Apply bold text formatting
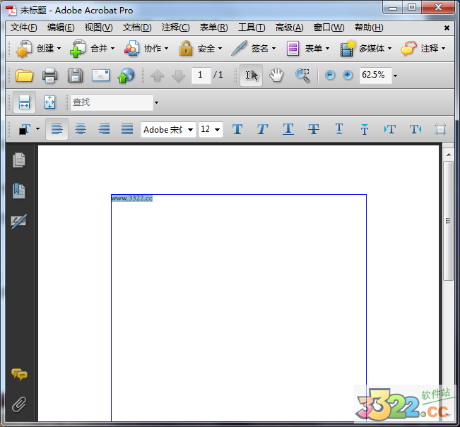Viewport: 460px width, 427px height. (237, 129)
